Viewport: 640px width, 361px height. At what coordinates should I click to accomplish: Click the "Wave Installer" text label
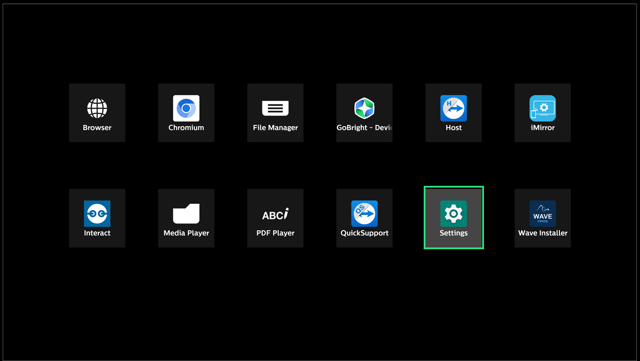542,233
